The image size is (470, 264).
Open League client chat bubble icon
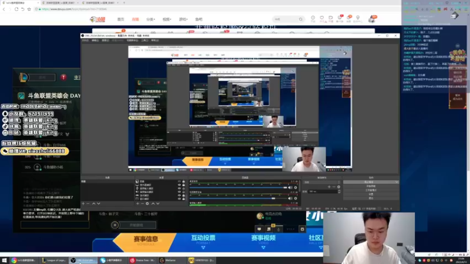coord(259,229)
